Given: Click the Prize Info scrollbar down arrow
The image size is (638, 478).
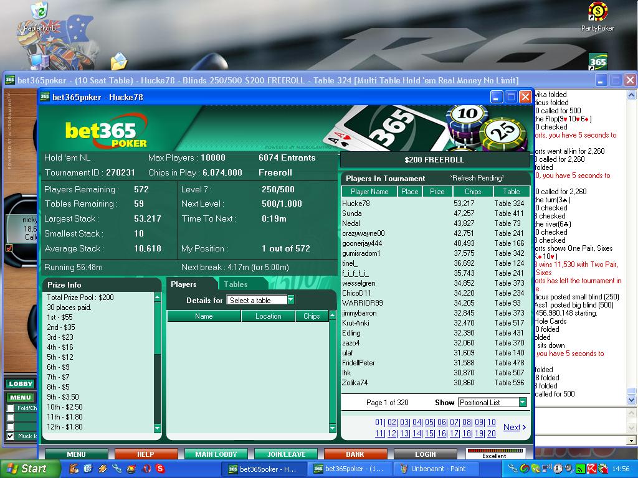Looking at the screenshot, I should tap(158, 428).
